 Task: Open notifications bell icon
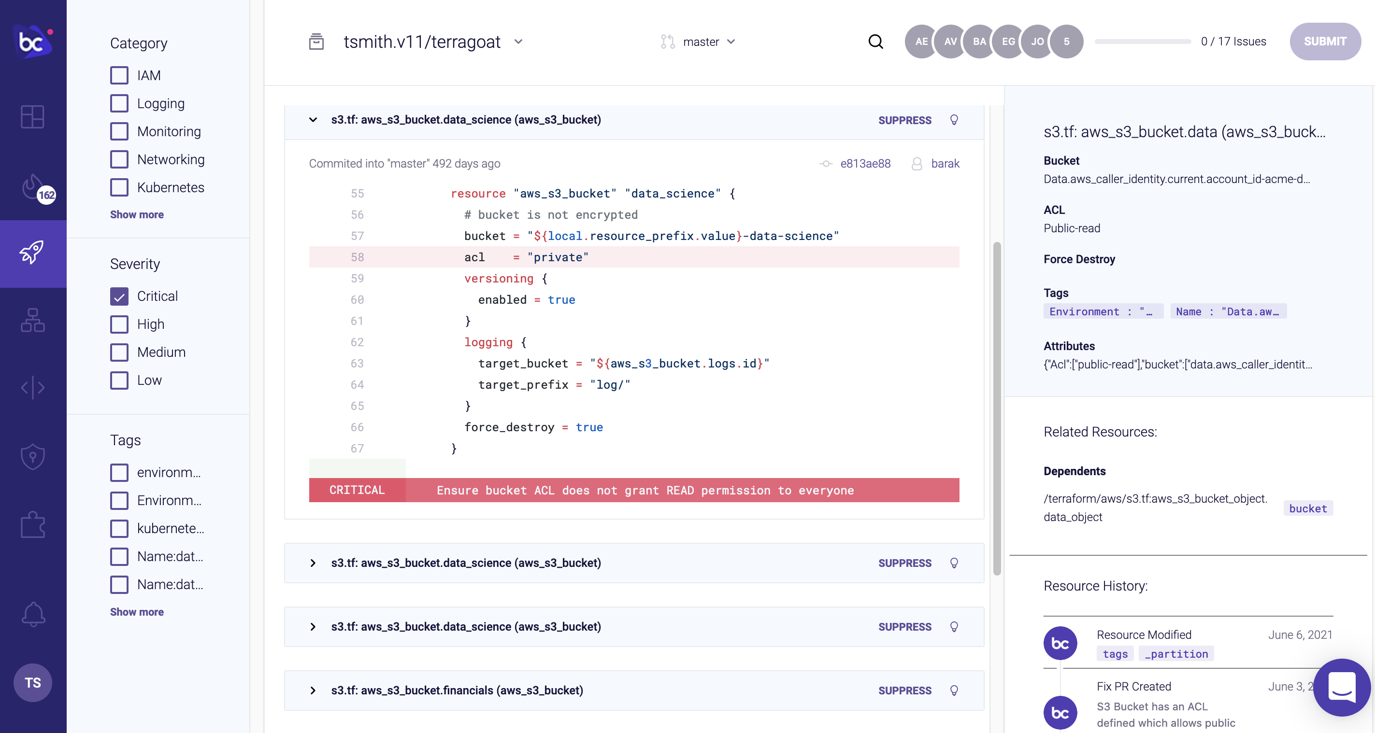pyautogui.click(x=32, y=614)
